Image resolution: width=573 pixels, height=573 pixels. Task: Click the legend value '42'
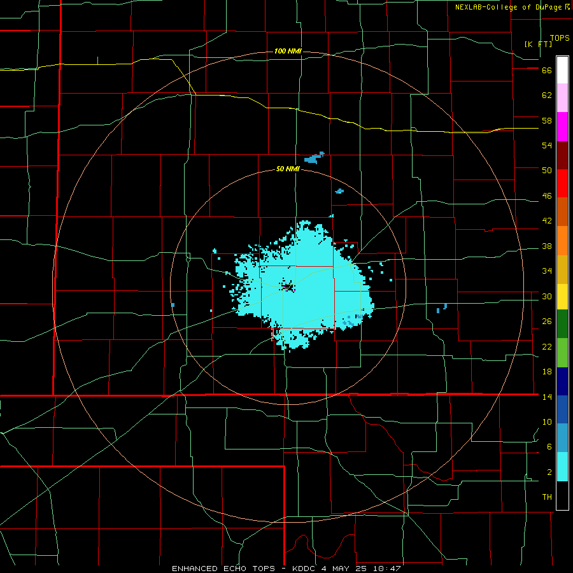(x=547, y=221)
